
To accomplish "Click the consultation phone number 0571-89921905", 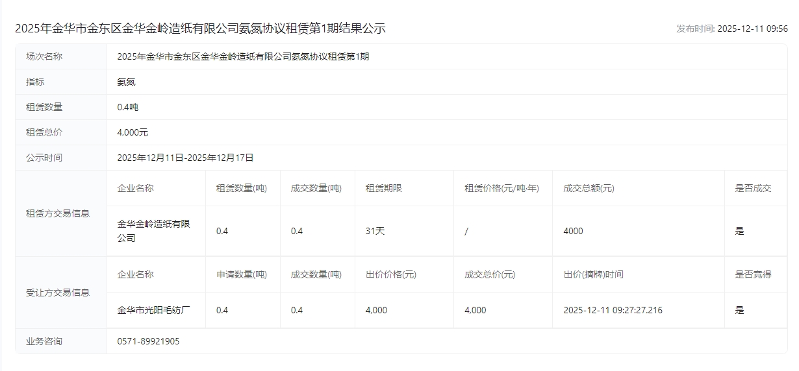I will [148, 341].
